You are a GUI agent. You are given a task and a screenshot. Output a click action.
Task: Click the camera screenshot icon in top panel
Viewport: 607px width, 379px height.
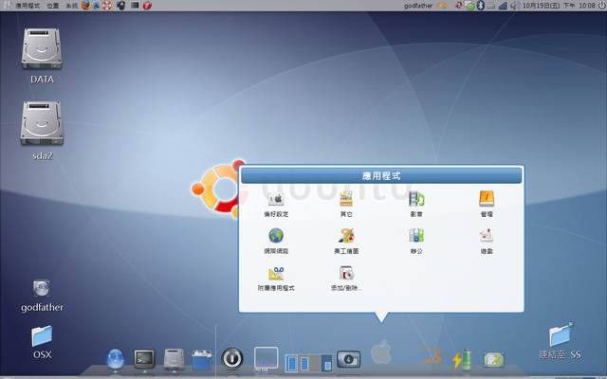[121, 5]
